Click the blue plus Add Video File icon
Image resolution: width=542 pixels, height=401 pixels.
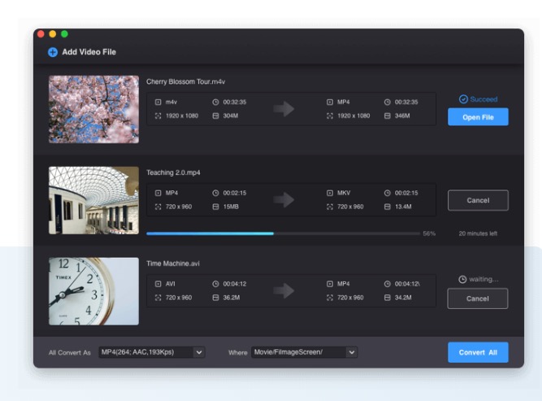click(53, 52)
